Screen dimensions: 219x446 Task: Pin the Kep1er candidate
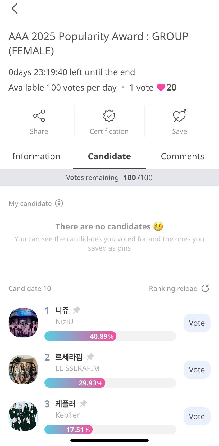coord(84,404)
